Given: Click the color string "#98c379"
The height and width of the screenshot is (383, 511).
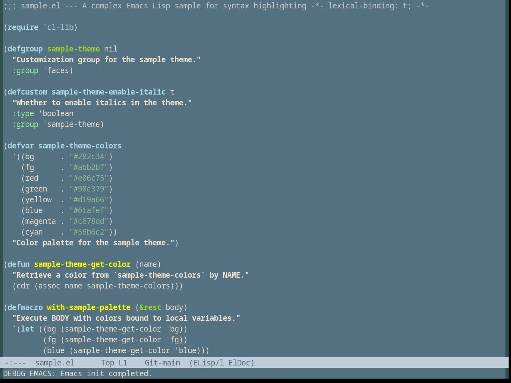Looking at the screenshot, I should point(89,189).
